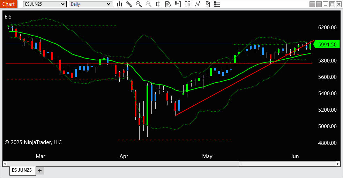Click the first gray window link button
The height and width of the screenshot is (178, 343).
point(312,4)
